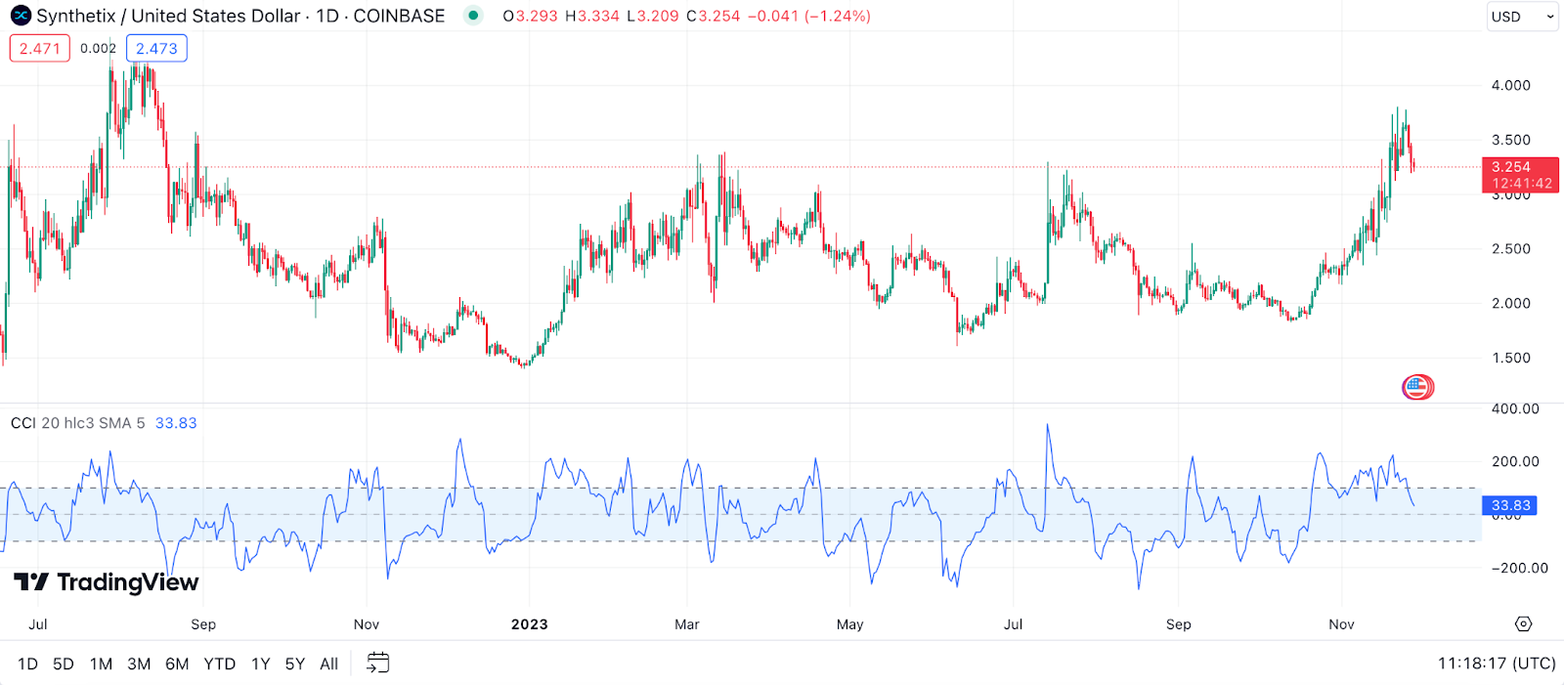Click the 2.000 price axis label
The image size is (1564, 685).
click(x=1510, y=303)
